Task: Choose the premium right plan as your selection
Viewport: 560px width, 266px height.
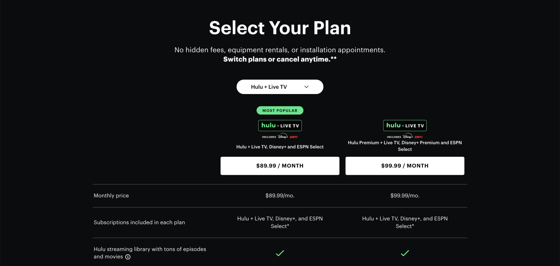Action: coord(405,165)
